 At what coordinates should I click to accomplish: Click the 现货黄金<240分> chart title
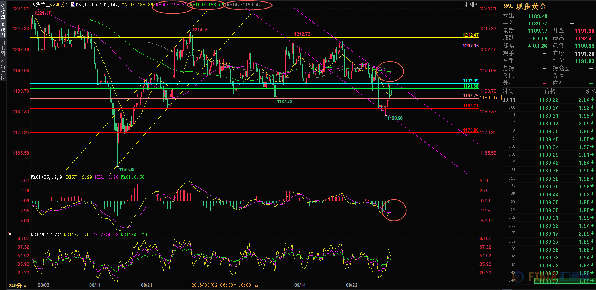(x=50, y=5)
